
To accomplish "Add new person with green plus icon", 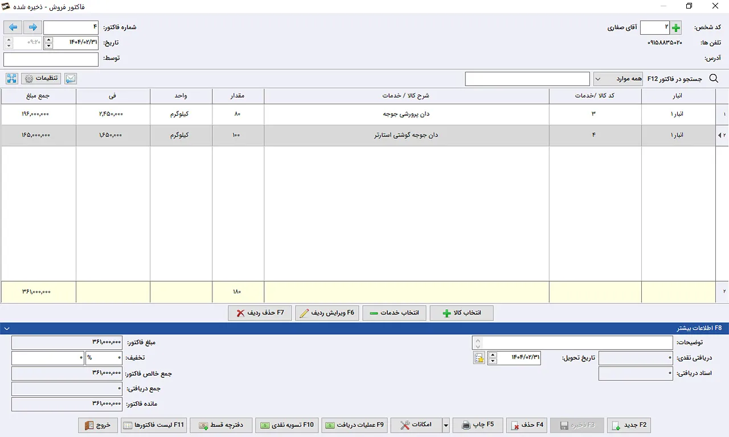I will point(676,27).
